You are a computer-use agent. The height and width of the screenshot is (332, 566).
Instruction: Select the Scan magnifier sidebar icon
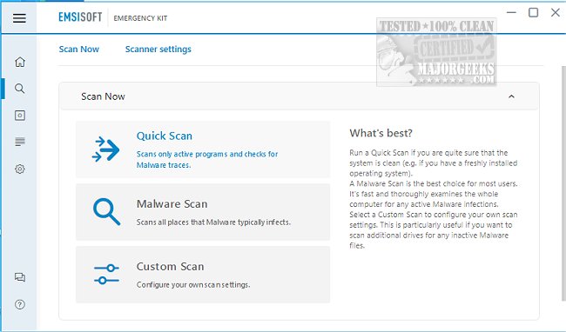click(x=20, y=89)
